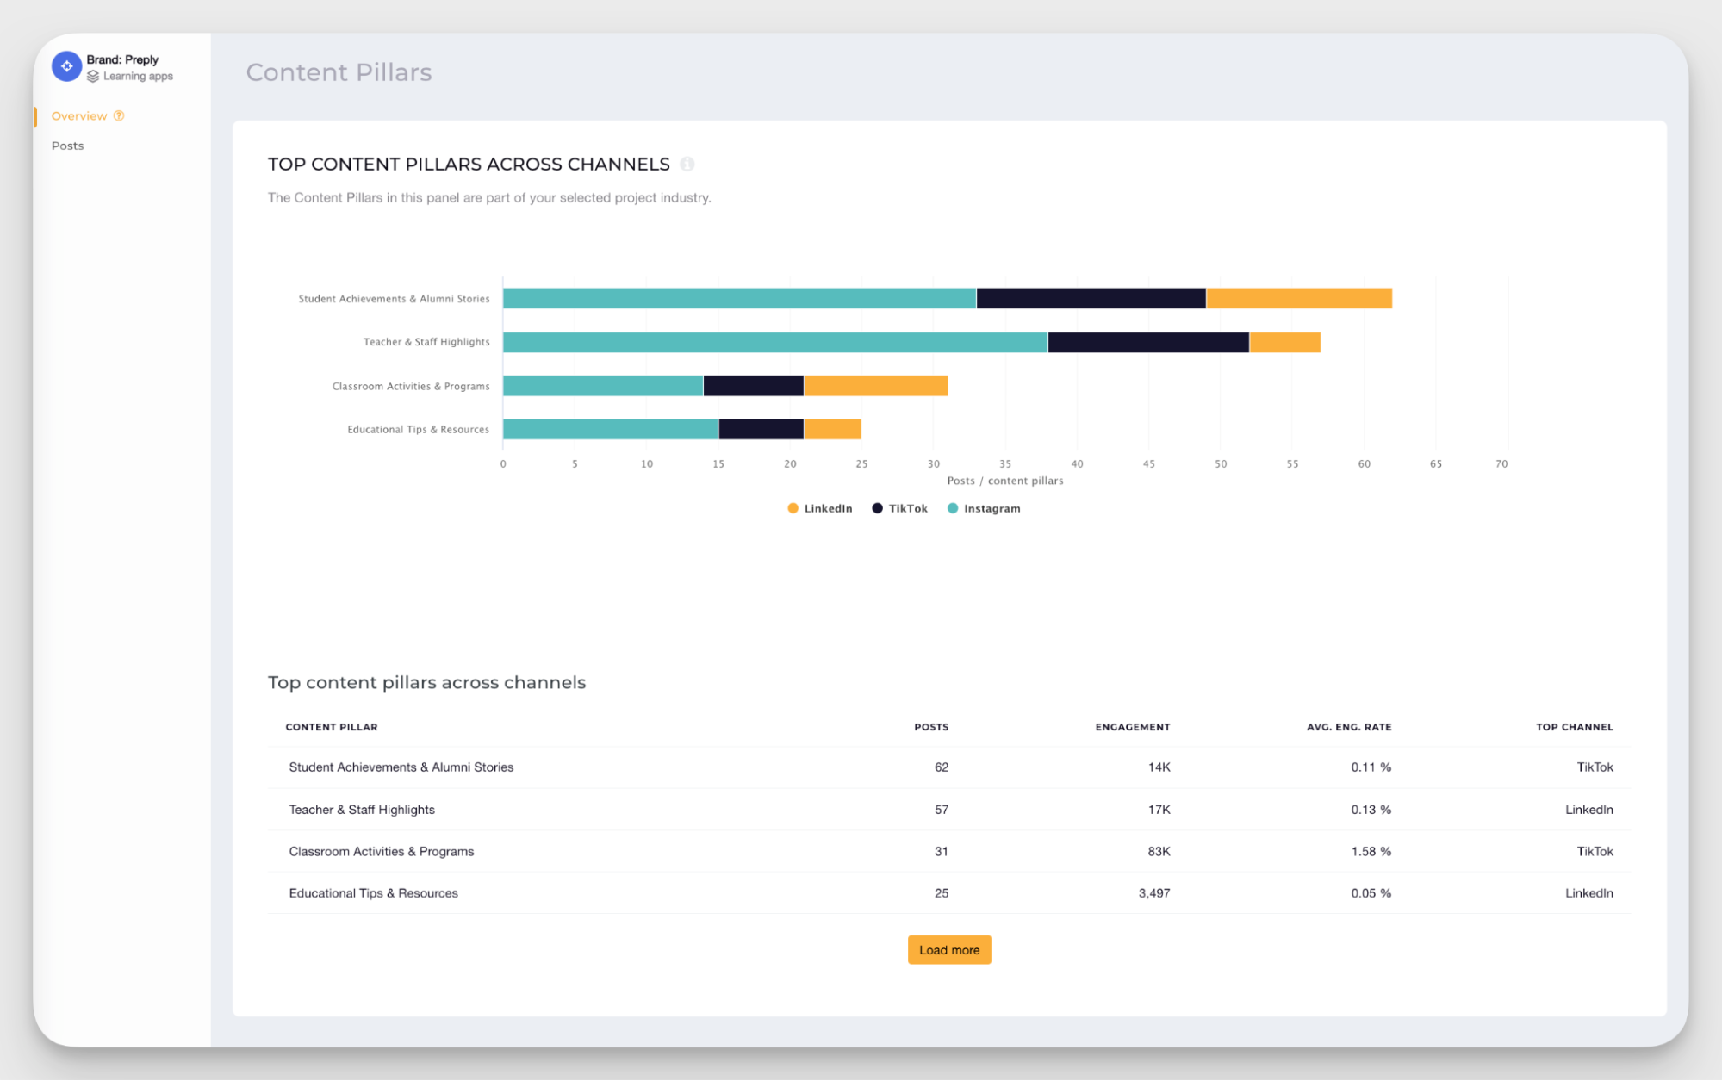Click the teal Instagram legend dot

pyautogui.click(x=952, y=508)
